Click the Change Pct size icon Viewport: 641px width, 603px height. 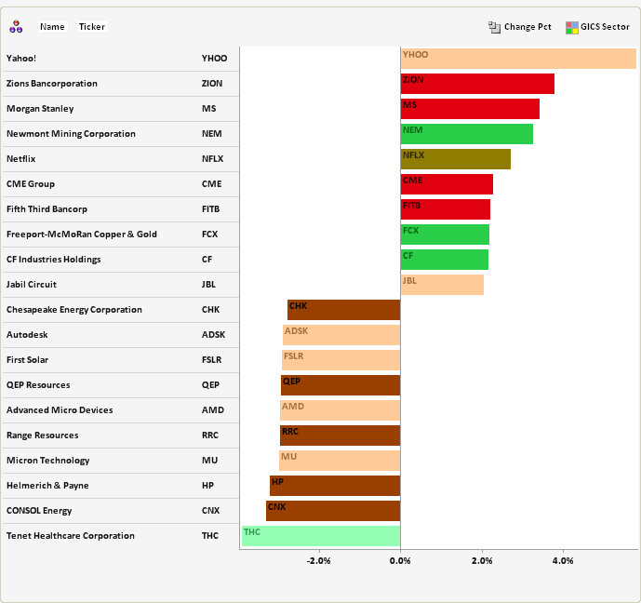pos(494,27)
